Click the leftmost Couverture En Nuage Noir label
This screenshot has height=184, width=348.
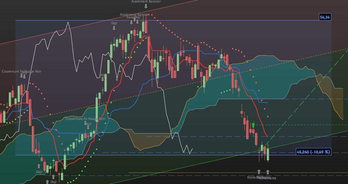[x=21, y=71]
